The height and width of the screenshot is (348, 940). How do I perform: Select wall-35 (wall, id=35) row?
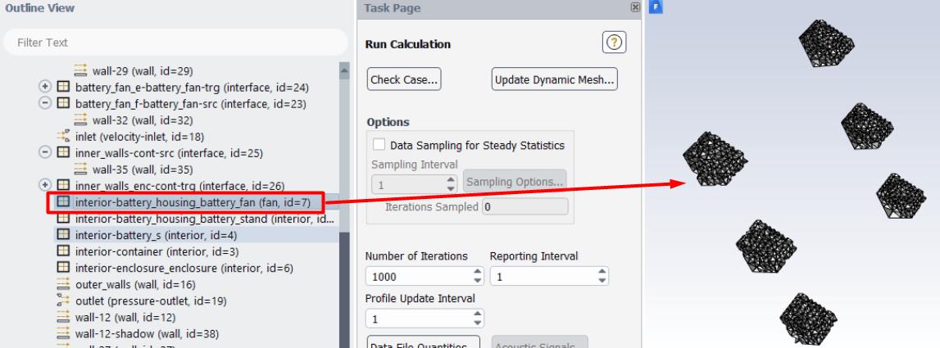142,169
